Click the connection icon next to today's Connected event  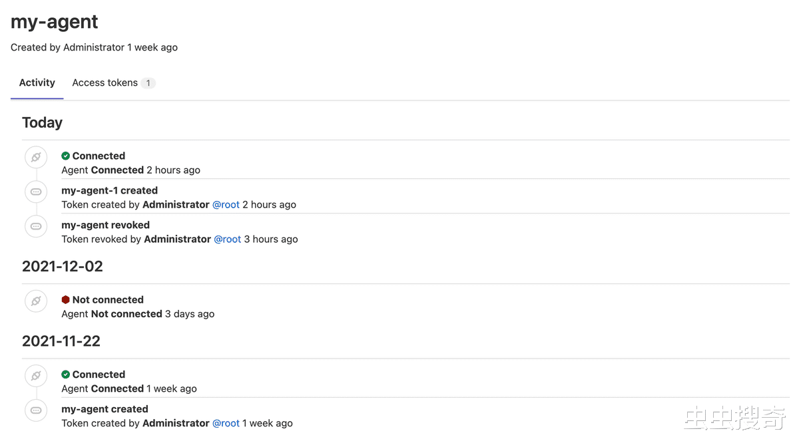35,157
